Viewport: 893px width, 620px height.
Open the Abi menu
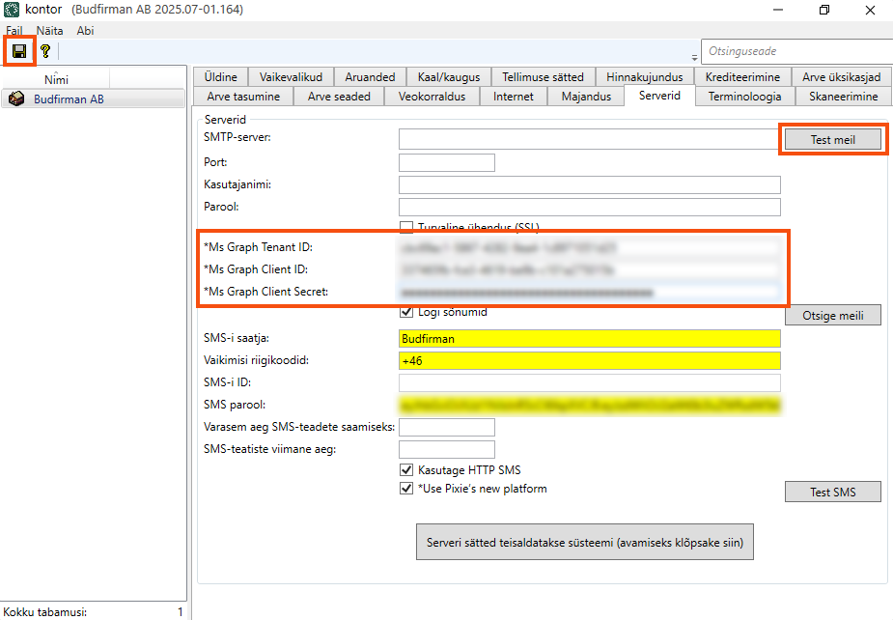click(85, 31)
